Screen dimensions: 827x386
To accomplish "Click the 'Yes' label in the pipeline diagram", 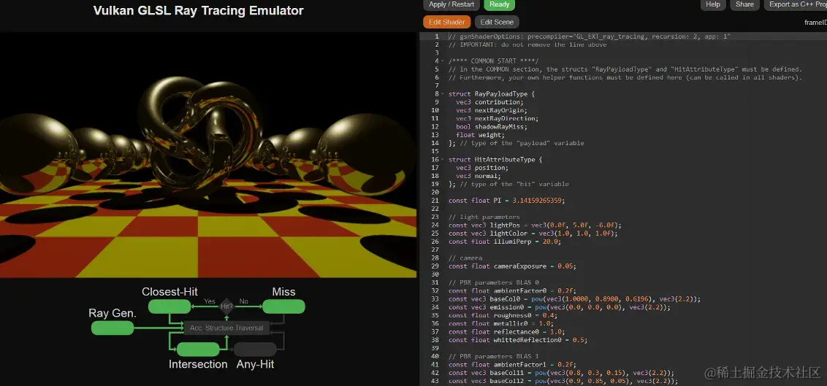I will coord(210,302).
